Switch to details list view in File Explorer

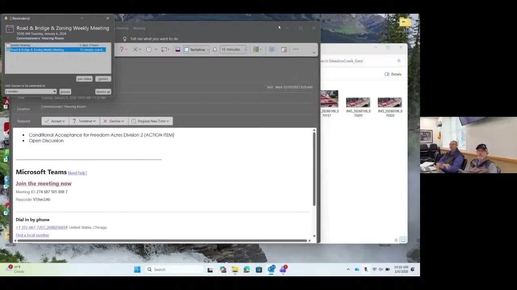point(396,240)
